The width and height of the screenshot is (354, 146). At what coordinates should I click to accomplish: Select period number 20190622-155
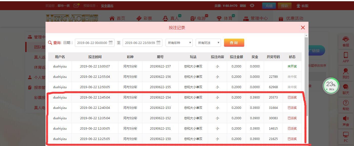pyautogui.click(x=160, y=87)
